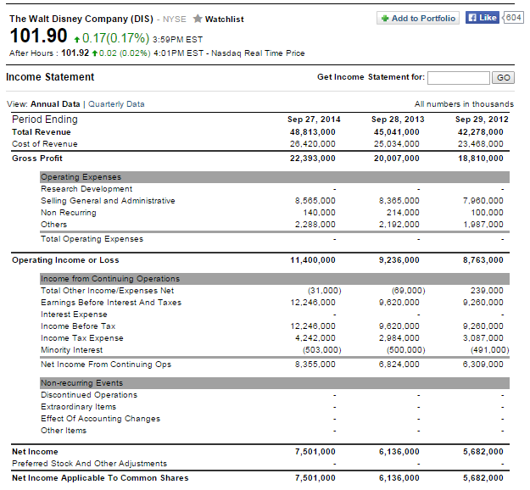Click Operating Income value 9,236,000
Viewport: 530px width, 490px height.
399,260
